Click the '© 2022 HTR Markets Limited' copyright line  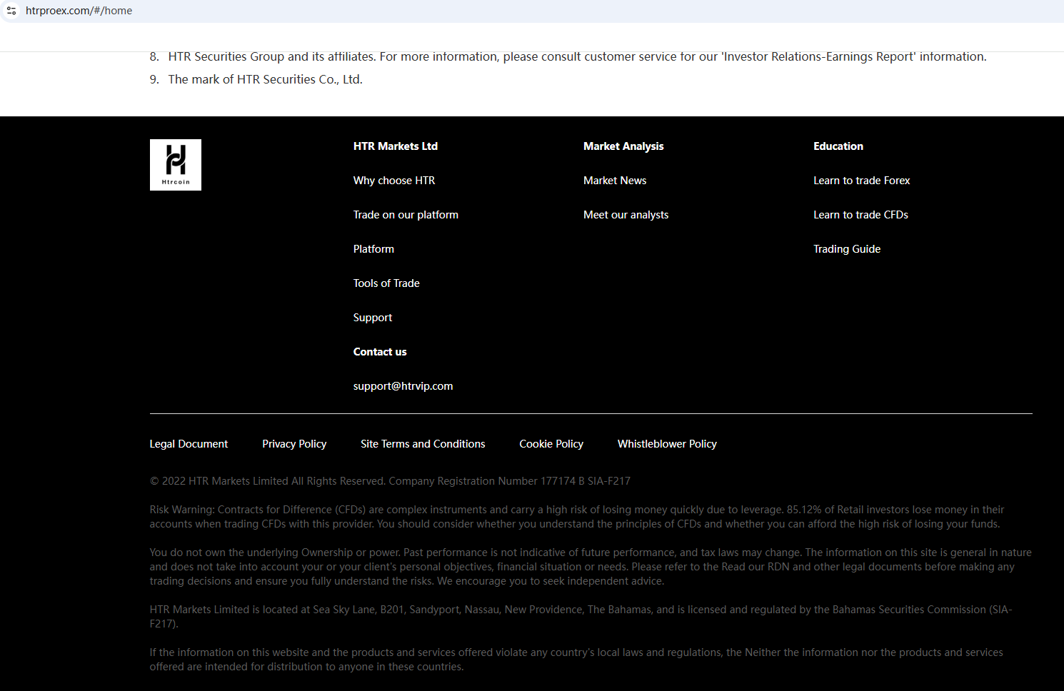390,481
